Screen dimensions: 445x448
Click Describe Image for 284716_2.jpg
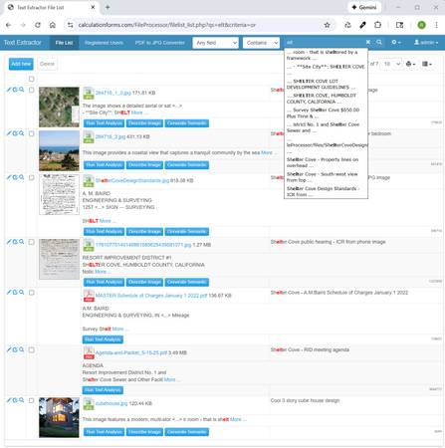click(x=144, y=165)
